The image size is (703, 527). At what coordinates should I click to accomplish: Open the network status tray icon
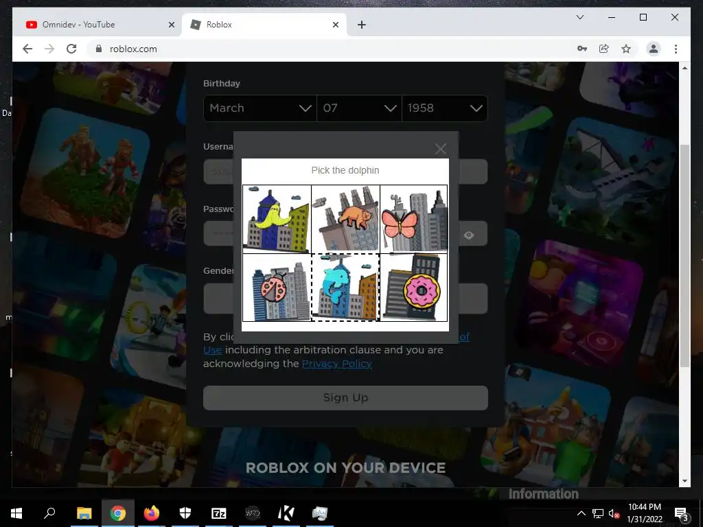tap(598, 513)
